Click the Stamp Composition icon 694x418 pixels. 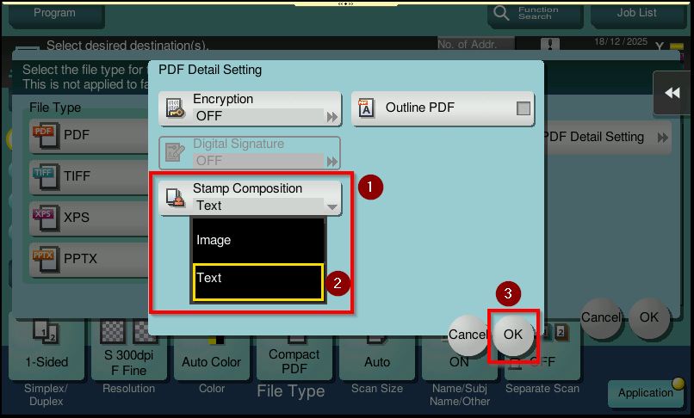[176, 198]
